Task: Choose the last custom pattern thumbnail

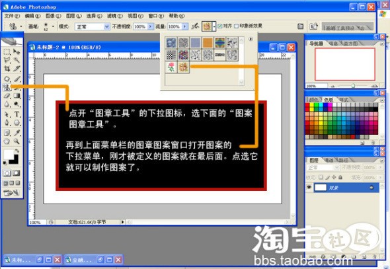Action: 183,67
